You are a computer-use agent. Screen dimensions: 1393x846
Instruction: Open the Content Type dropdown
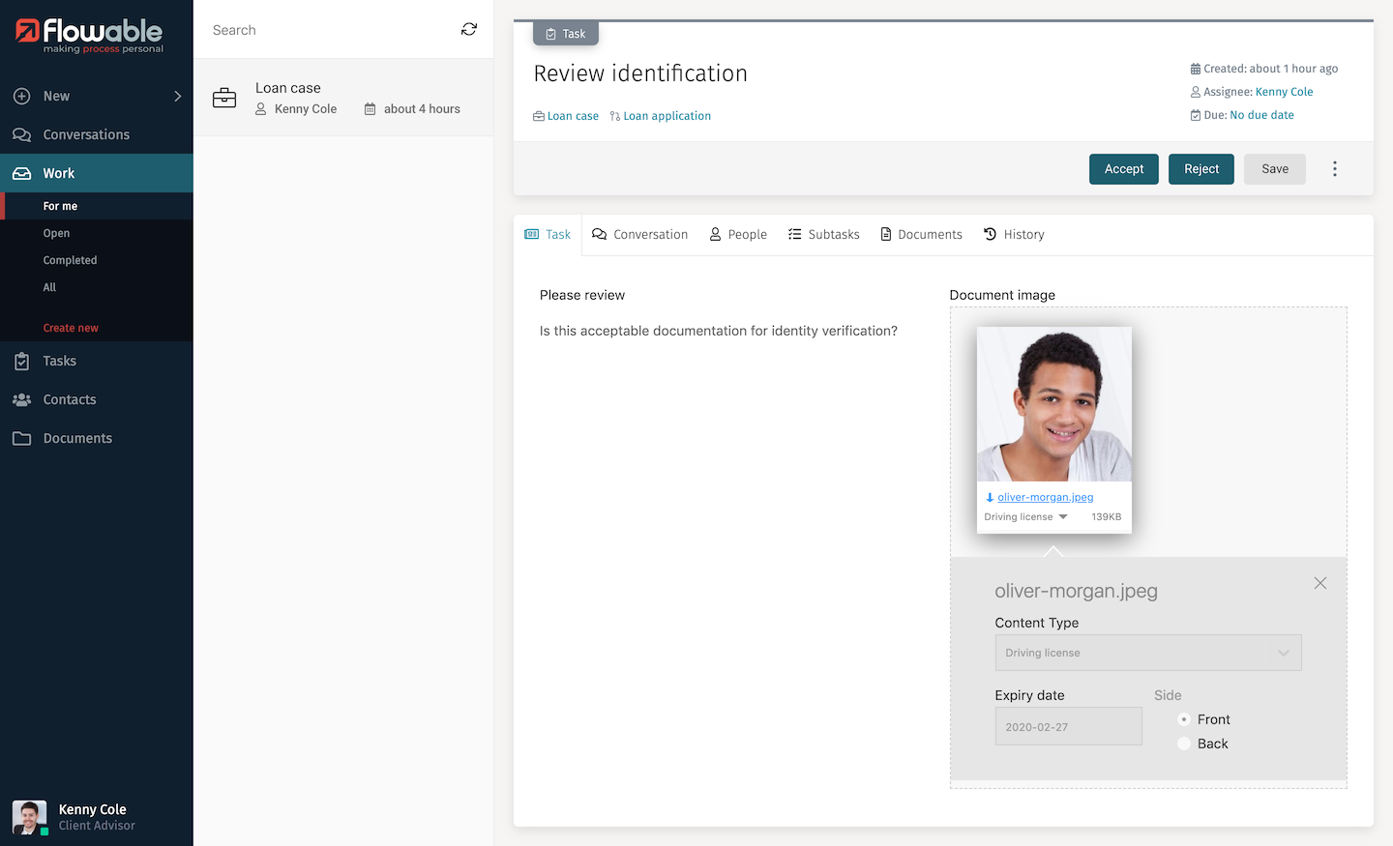click(x=1147, y=653)
